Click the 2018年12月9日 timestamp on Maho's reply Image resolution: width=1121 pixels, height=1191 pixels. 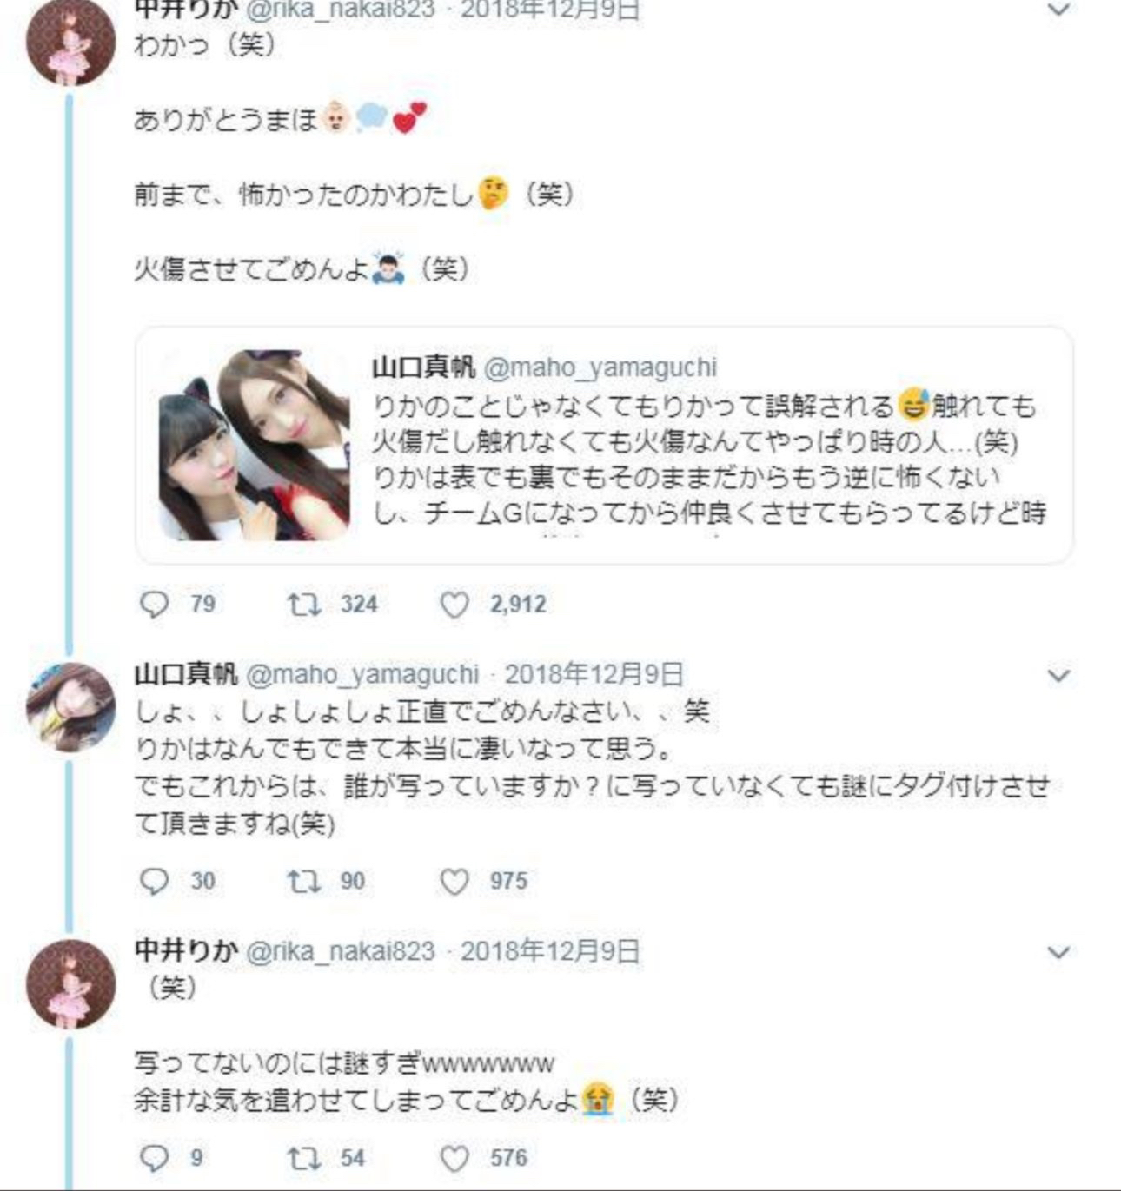[594, 674]
